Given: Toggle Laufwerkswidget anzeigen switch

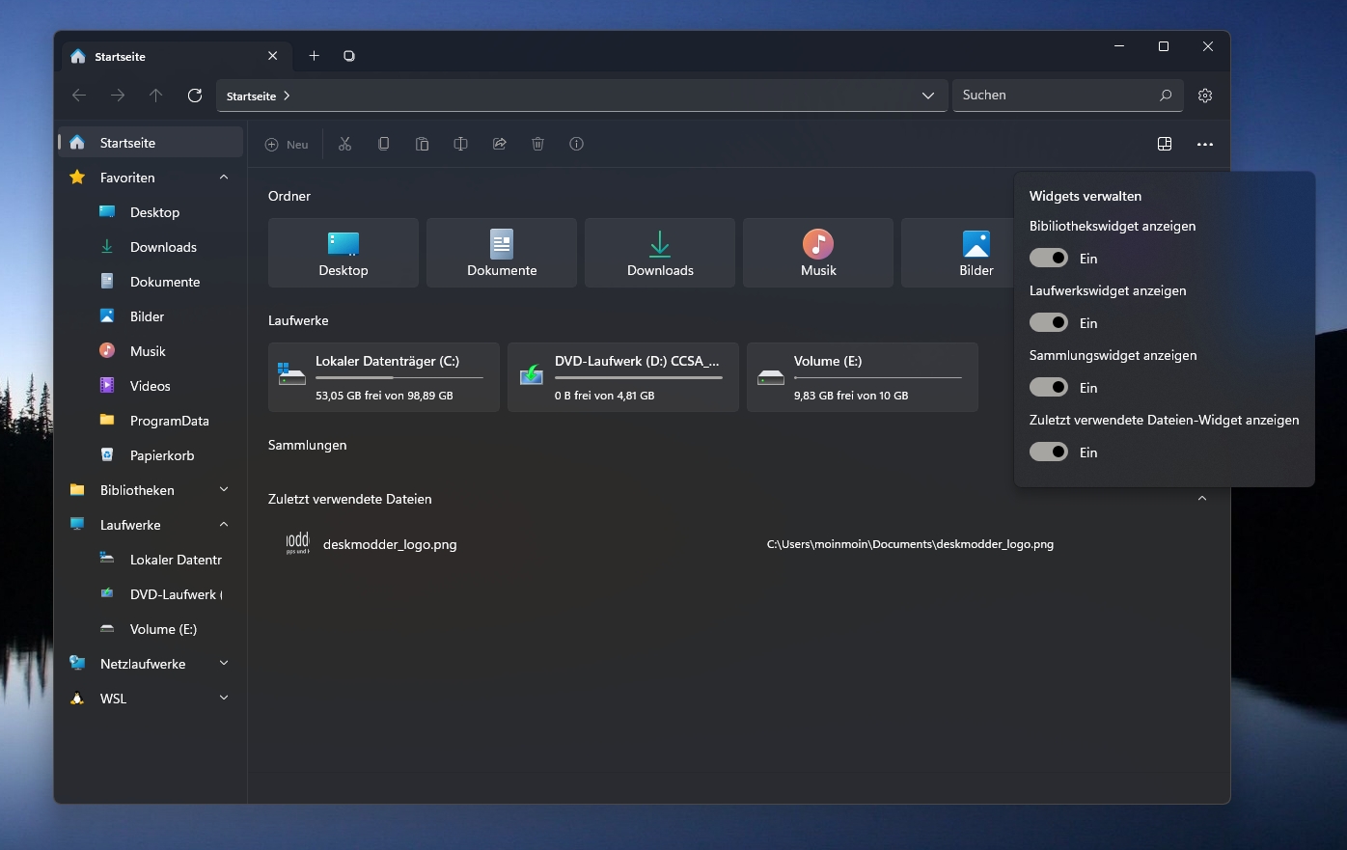Looking at the screenshot, I should [1049, 323].
